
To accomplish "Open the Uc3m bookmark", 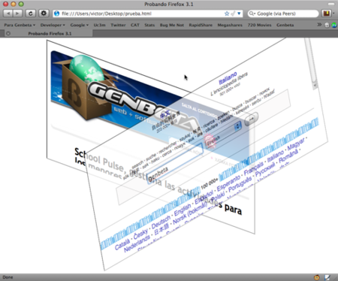I will coord(99,25).
